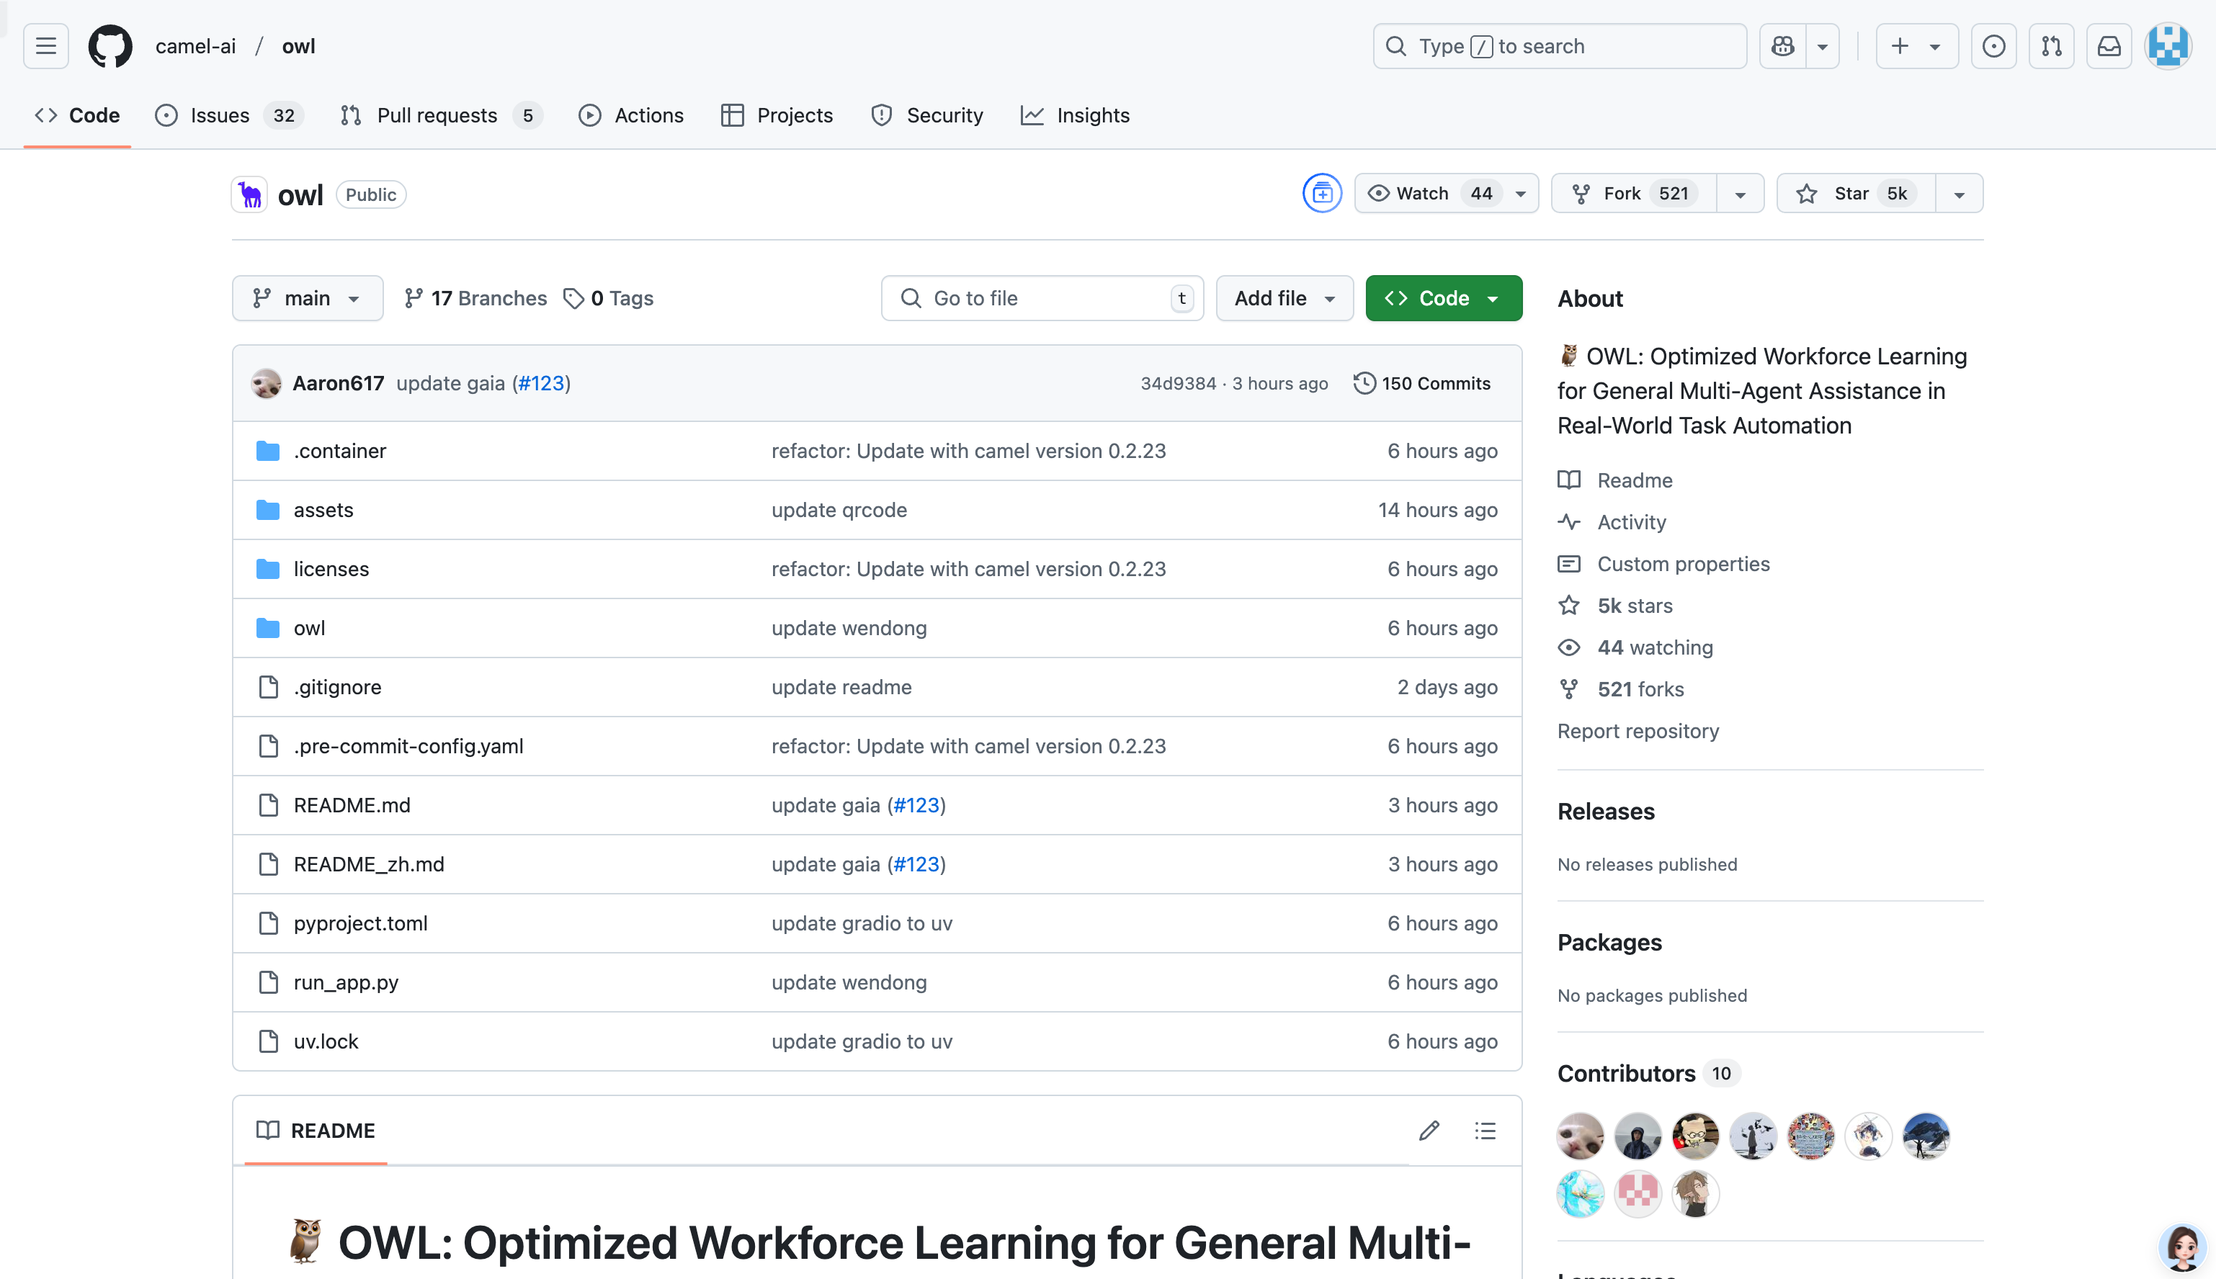The image size is (2216, 1279).
Task: Open the main branch selector
Action: point(308,298)
